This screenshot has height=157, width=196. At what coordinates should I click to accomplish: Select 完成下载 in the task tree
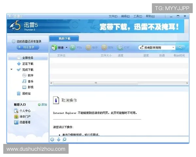[x=28, y=70]
